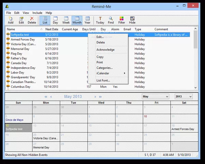
Task: Open the Find tool in the toolbar
Action: point(111,20)
